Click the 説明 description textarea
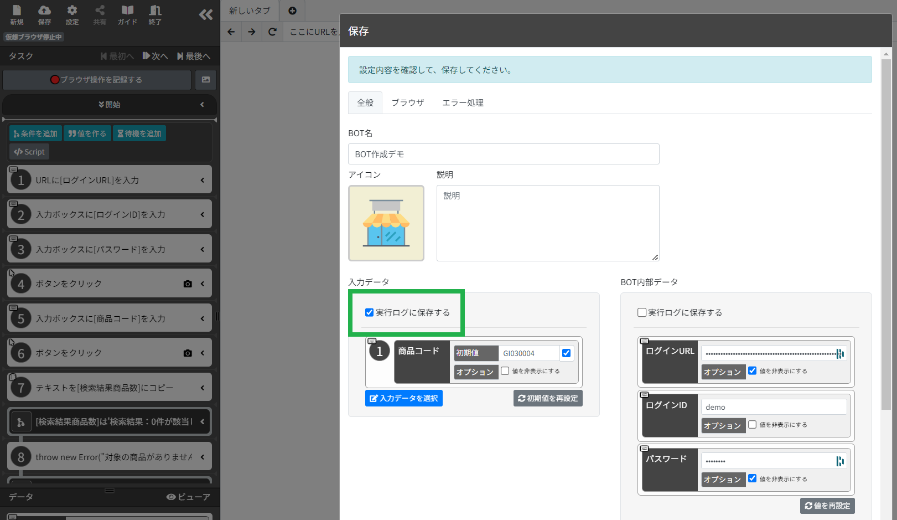The width and height of the screenshot is (897, 520). coord(548,223)
